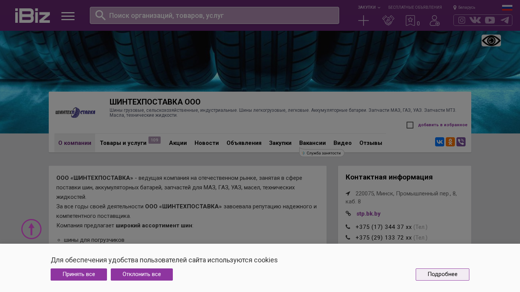Open the Беларусь region selector
This screenshot has width=520, height=292.
click(x=467, y=8)
